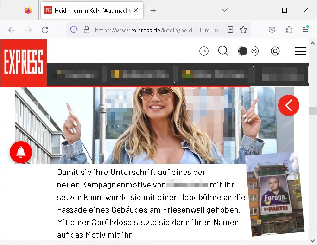Go back using the browser back arrow
The width and height of the screenshot is (317, 245).
pyautogui.click(x=12, y=30)
